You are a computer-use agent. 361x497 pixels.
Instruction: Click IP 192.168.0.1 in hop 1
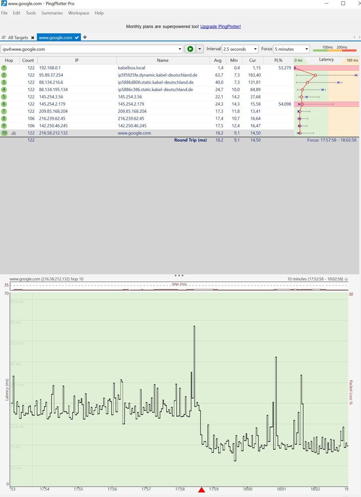(50, 68)
